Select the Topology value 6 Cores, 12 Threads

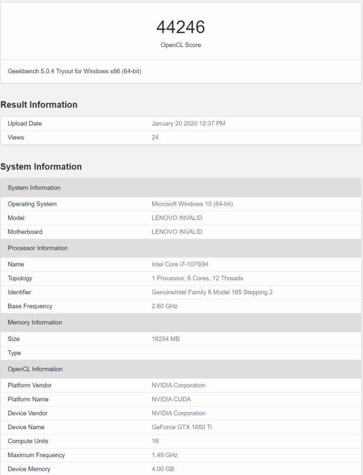click(197, 278)
